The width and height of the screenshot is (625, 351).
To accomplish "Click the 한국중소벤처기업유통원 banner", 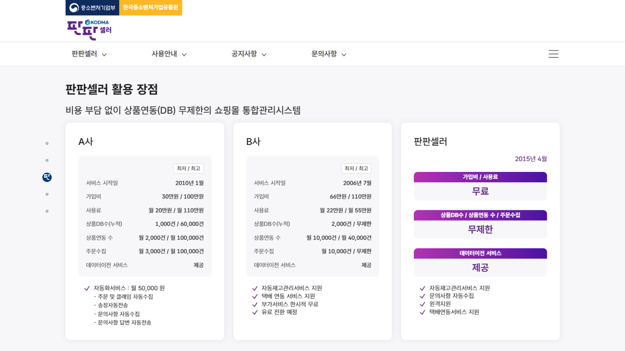I will coord(151,7).
